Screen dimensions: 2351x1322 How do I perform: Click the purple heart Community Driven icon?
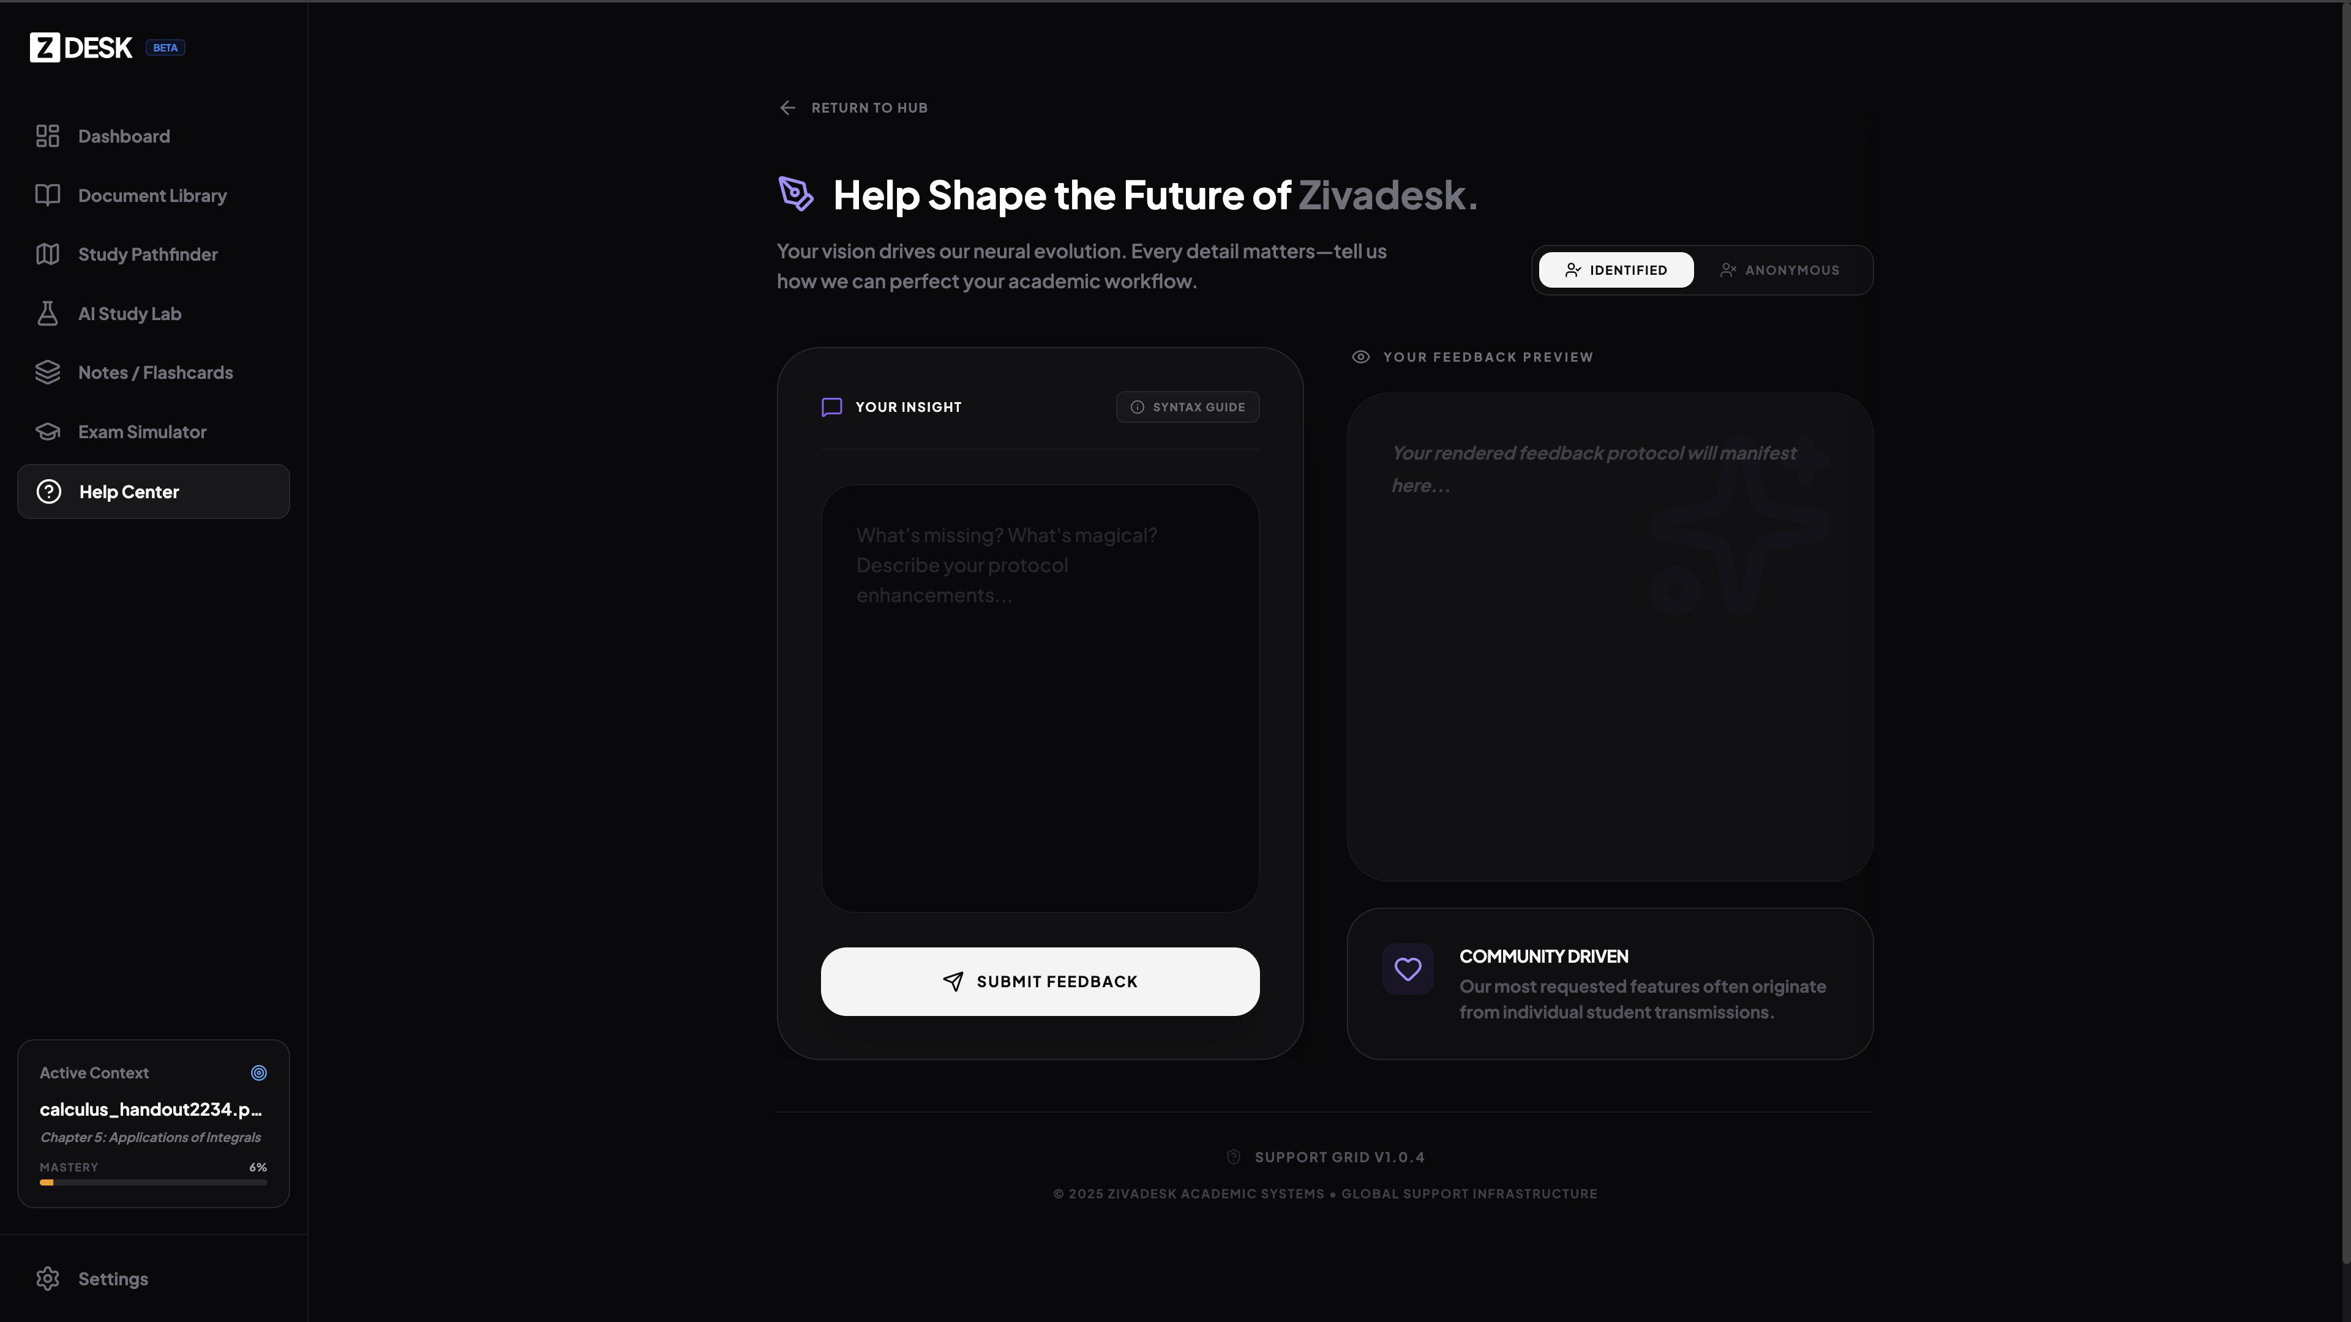click(1408, 969)
